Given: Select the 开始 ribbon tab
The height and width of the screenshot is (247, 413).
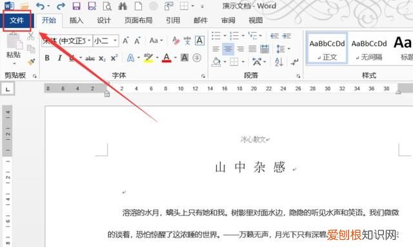Looking at the screenshot, I should (49, 21).
